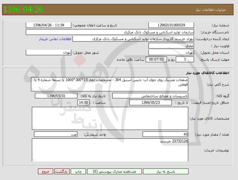
Task: Click the 'بازگشت' back button
Action: click(62, 172)
